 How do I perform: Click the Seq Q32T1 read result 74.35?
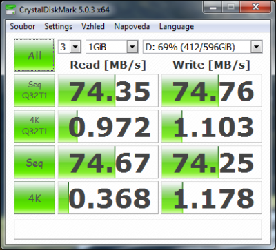[108, 90]
